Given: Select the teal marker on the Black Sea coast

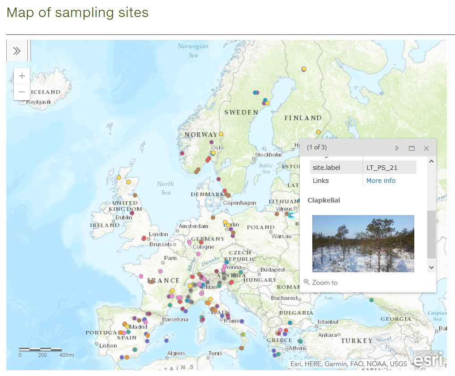Looking at the screenshot, I should (371, 300).
